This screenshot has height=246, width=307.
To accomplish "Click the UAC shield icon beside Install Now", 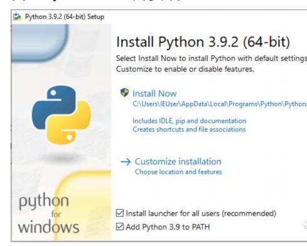I will (124, 92).
